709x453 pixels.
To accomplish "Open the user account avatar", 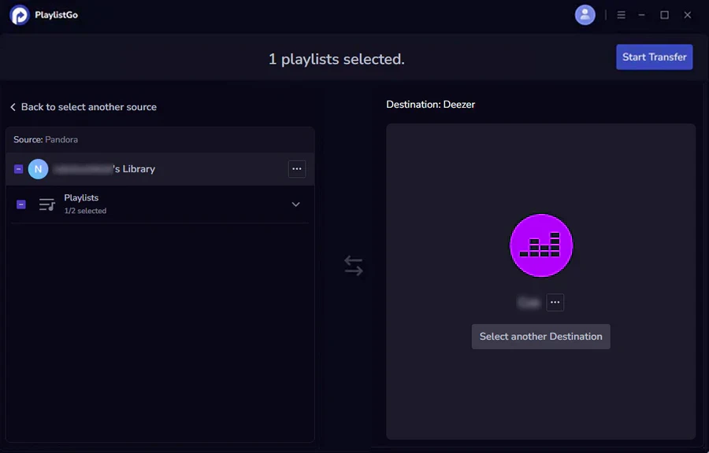I will pos(585,15).
